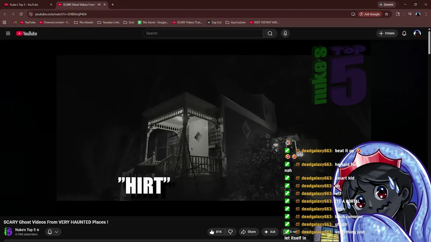The width and height of the screenshot is (431, 242).
Task: Toggle channel notification bell for Nuke's Top 5
Action: coord(49,232)
